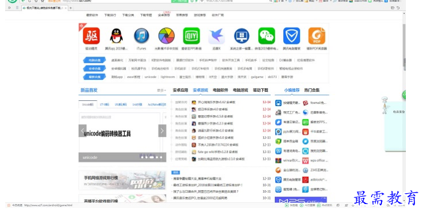Switch to the 驱动下载 tab
Image resolution: width=423 pixels, height=216 pixels.
(x=261, y=90)
